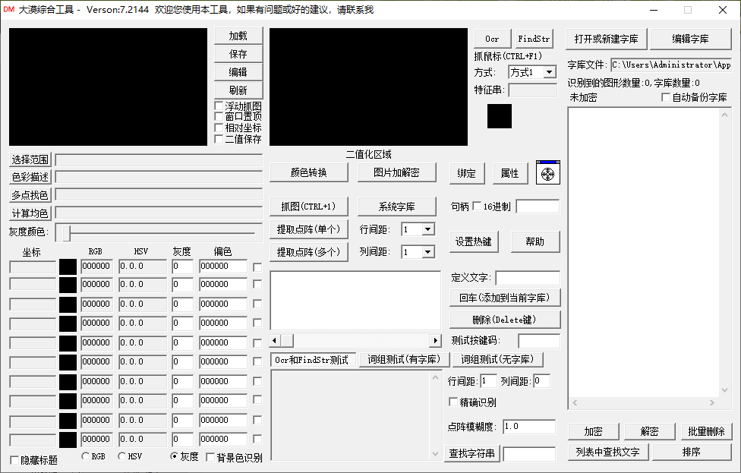The image size is (741, 473).
Task: Click the 设置热键 button
Action: point(474,241)
